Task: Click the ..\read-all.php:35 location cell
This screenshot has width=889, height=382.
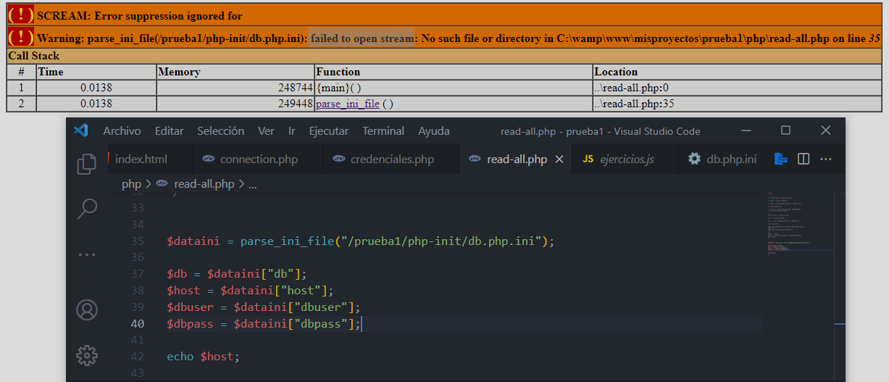Action: [x=737, y=104]
